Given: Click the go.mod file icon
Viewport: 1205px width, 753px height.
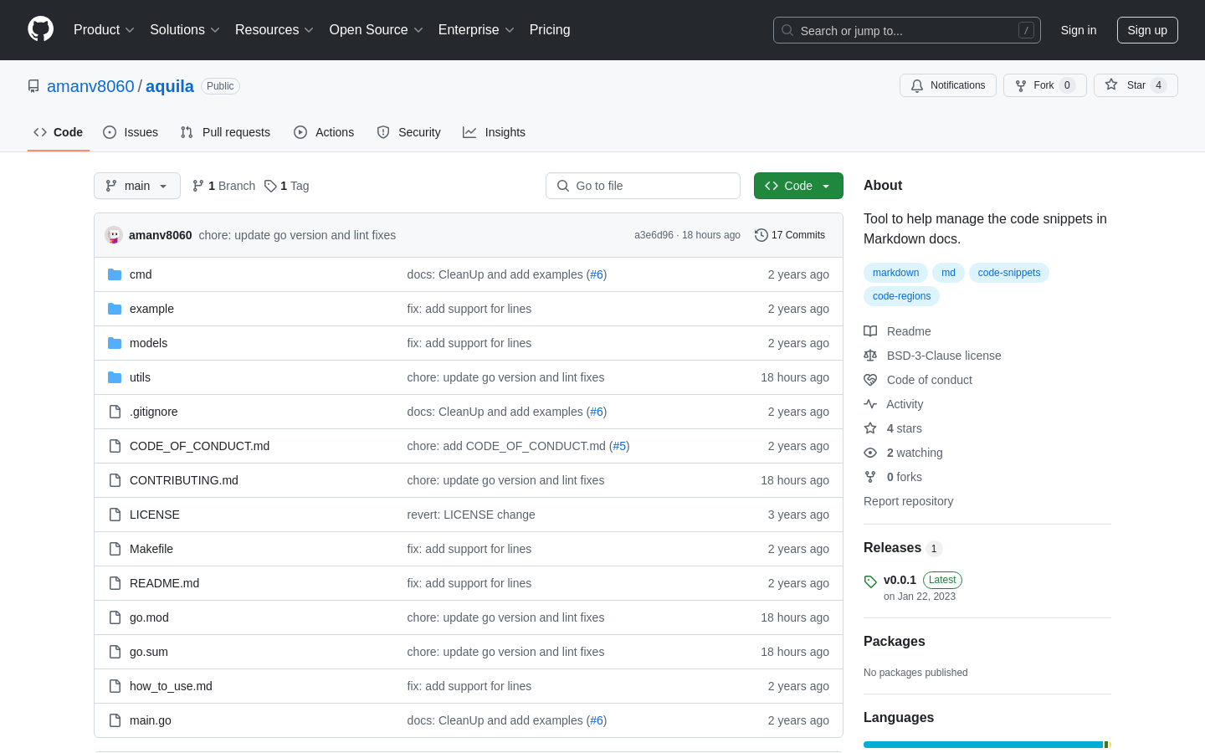Looking at the screenshot, I should (115, 617).
